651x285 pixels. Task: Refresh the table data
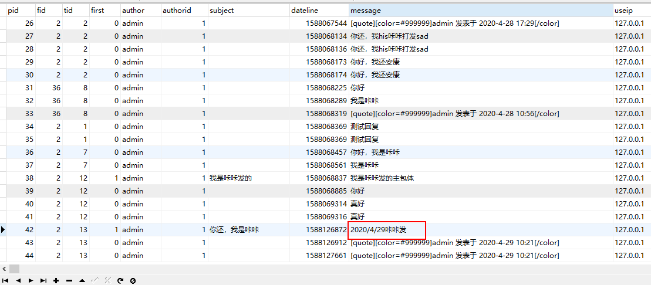[120, 280]
